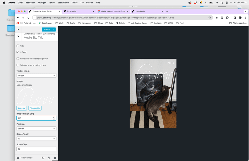Bookmark this page with the star icon
The height and width of the screenshot is (161, 249).
(210, 18)
